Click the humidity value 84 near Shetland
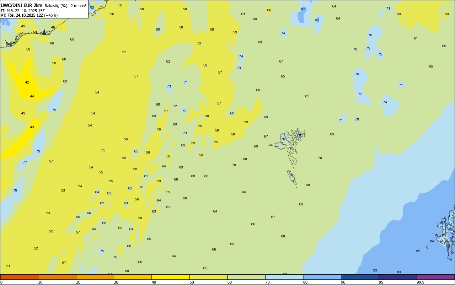 pos(432,241)
